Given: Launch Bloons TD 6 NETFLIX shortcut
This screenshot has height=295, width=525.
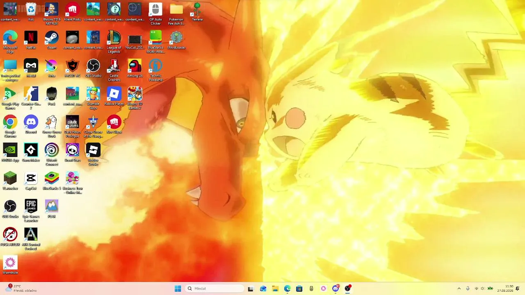Looking at the screenshot, I should 52,14.
